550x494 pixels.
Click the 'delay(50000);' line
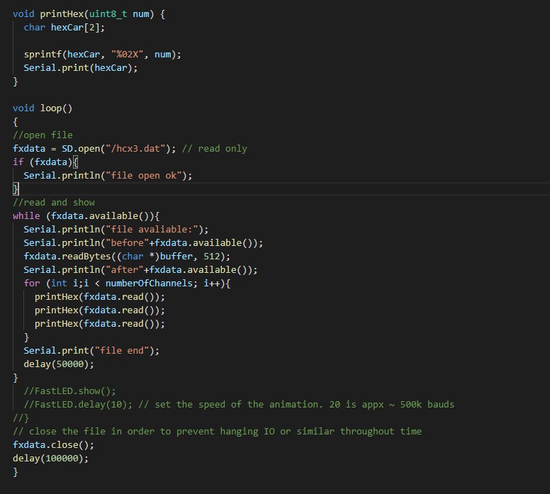(59, 364)
